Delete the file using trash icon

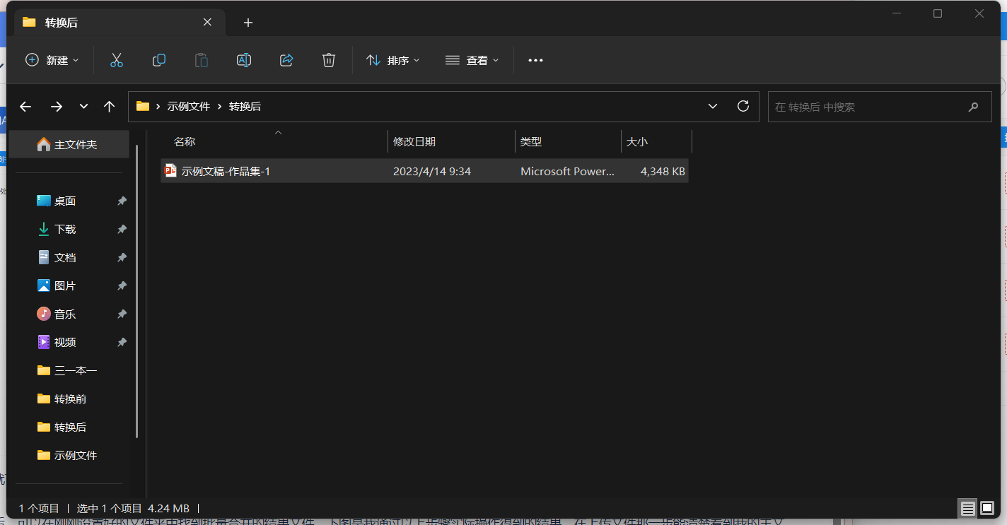(328, 60)
